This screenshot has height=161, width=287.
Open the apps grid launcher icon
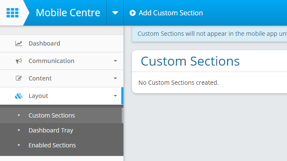12,13
